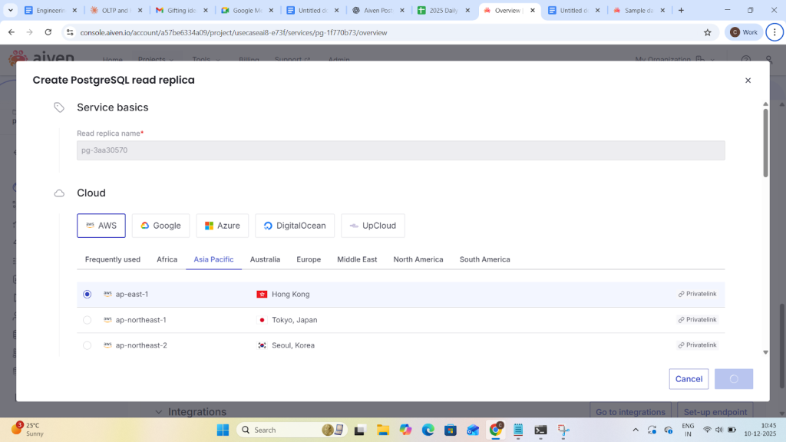The image size is (786, 442).
Task: Reload the page in browser
Action: tap(48, 32)
